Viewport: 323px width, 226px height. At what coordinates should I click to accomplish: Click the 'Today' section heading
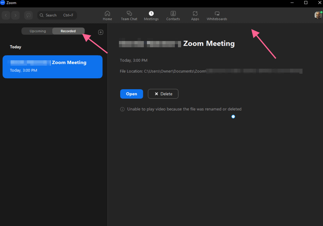coord(16,47)
